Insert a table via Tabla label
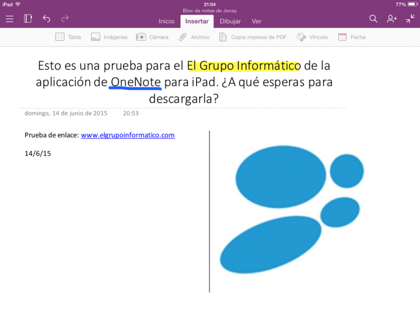The height and width of the screenshot is (315, 420). coord(74,37)
